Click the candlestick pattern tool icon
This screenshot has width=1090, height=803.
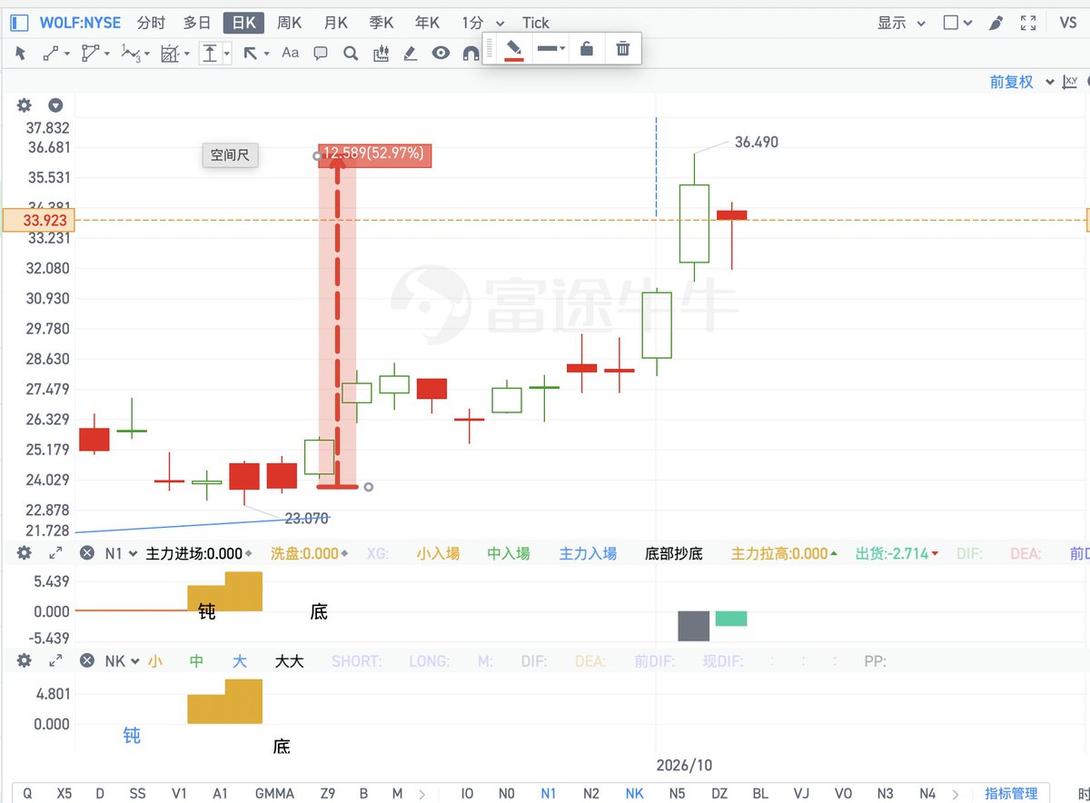[x=381, y=54]
